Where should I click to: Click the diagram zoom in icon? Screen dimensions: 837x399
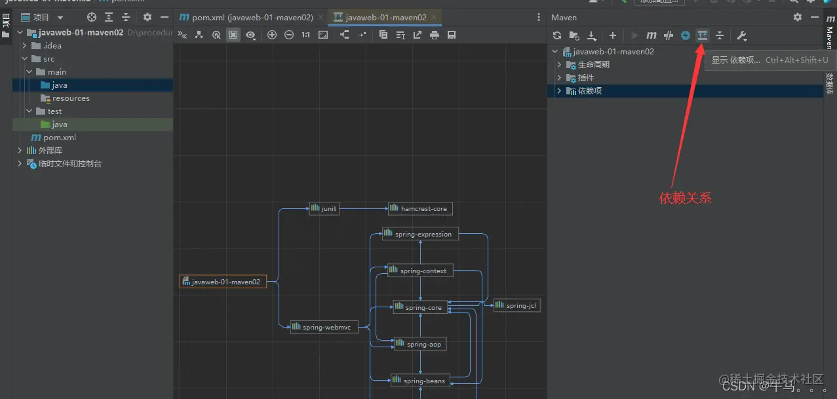click(272, 35)
